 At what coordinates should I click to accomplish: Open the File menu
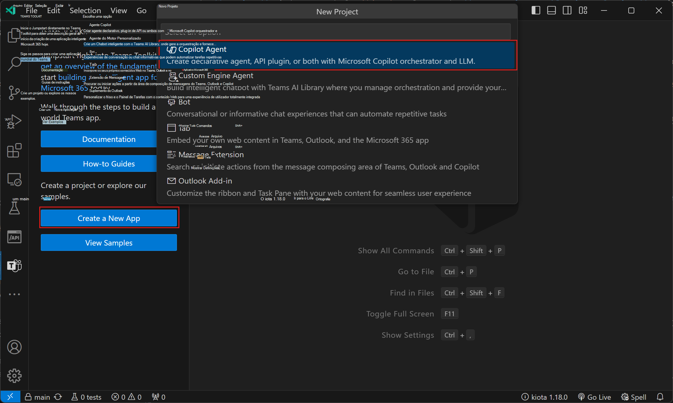(x=32, y=10)
